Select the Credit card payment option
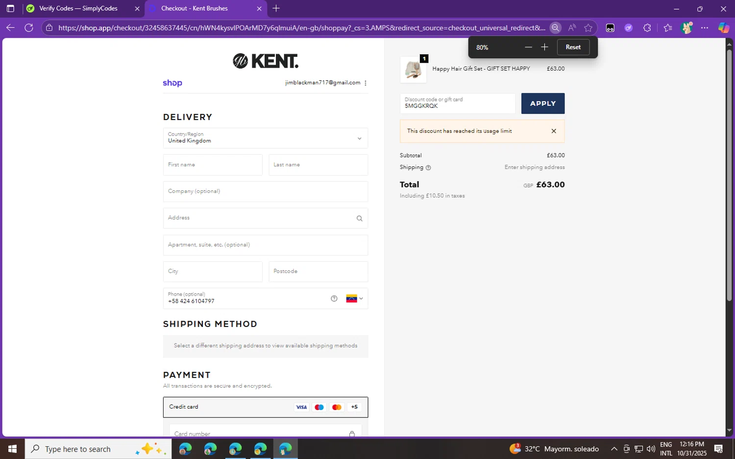 (266, 407)
